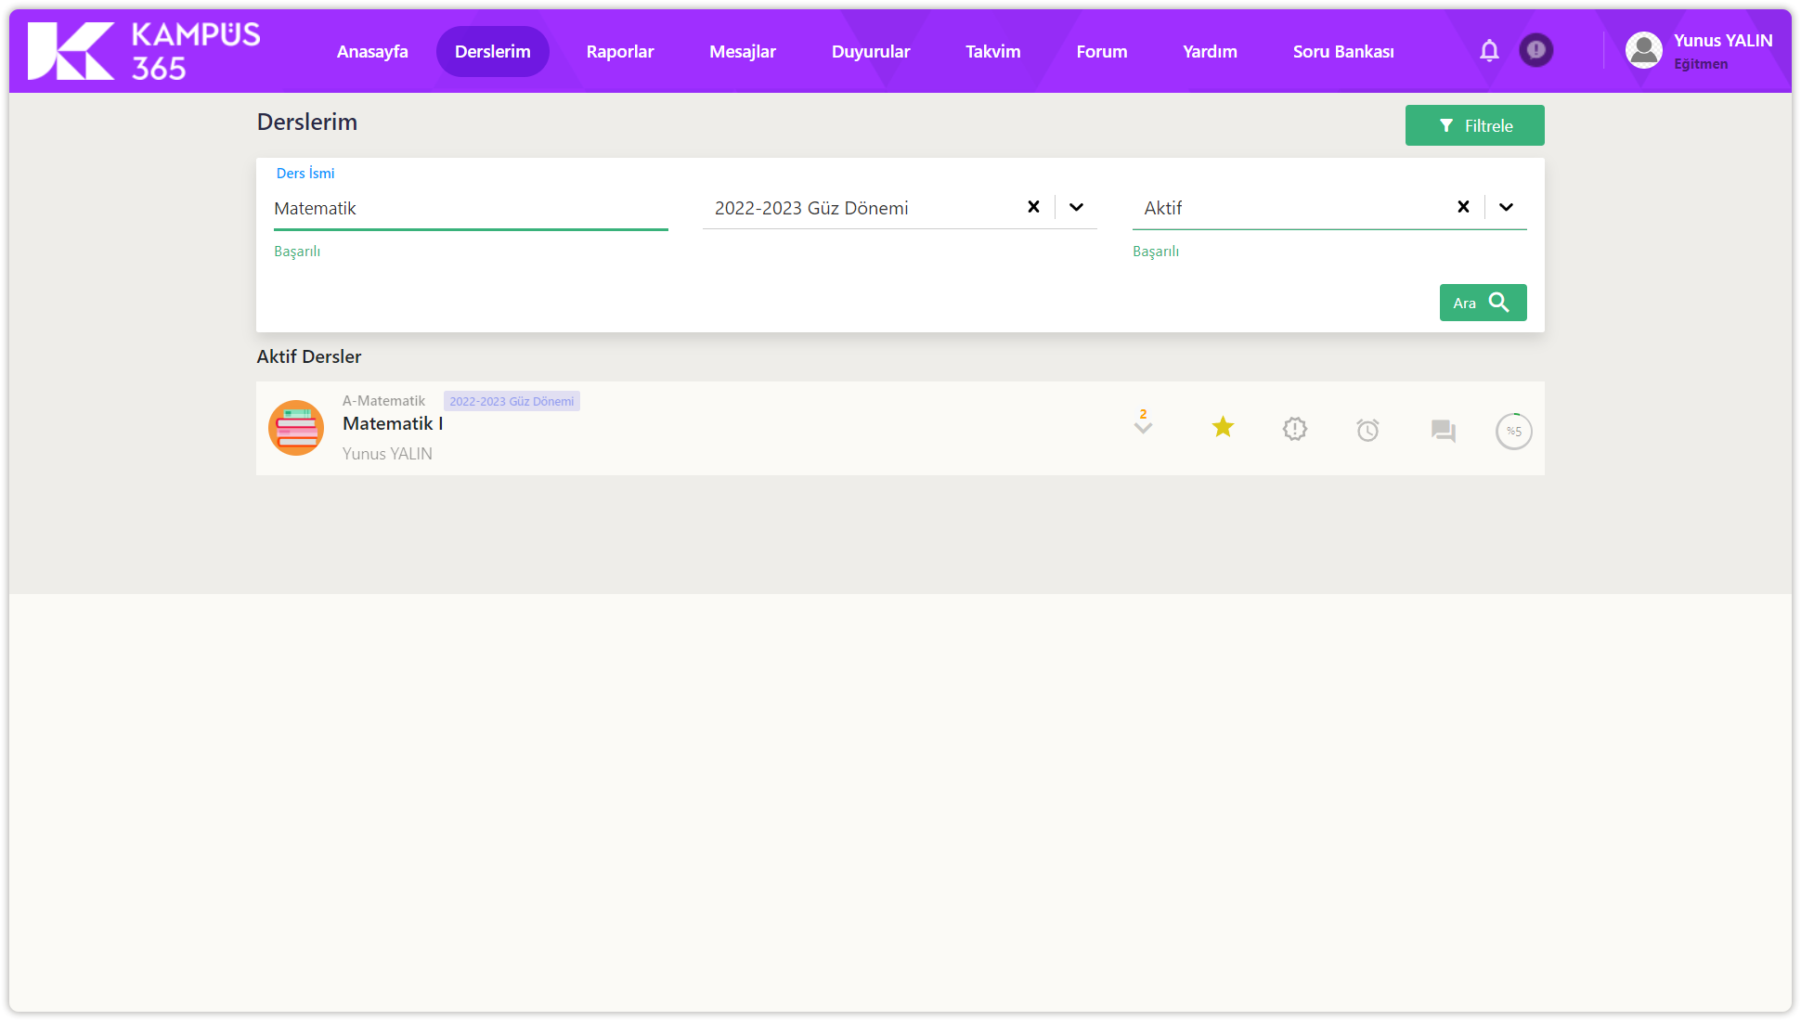Click the Ara search button

[x=1483, y=303]
